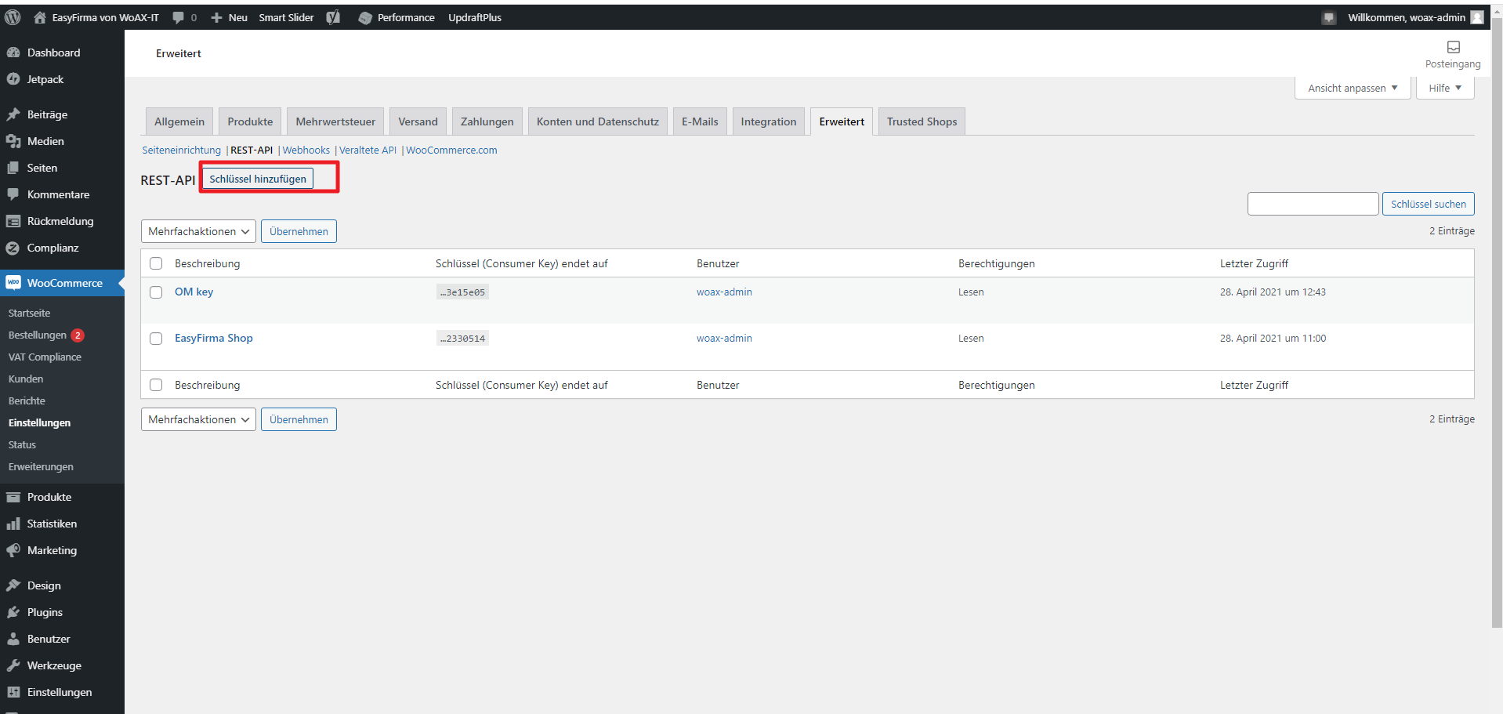Open Jetpack from the sidebar
This screenshot has width=1503, height=714.
pyautogui.click(x=45, y=79)
